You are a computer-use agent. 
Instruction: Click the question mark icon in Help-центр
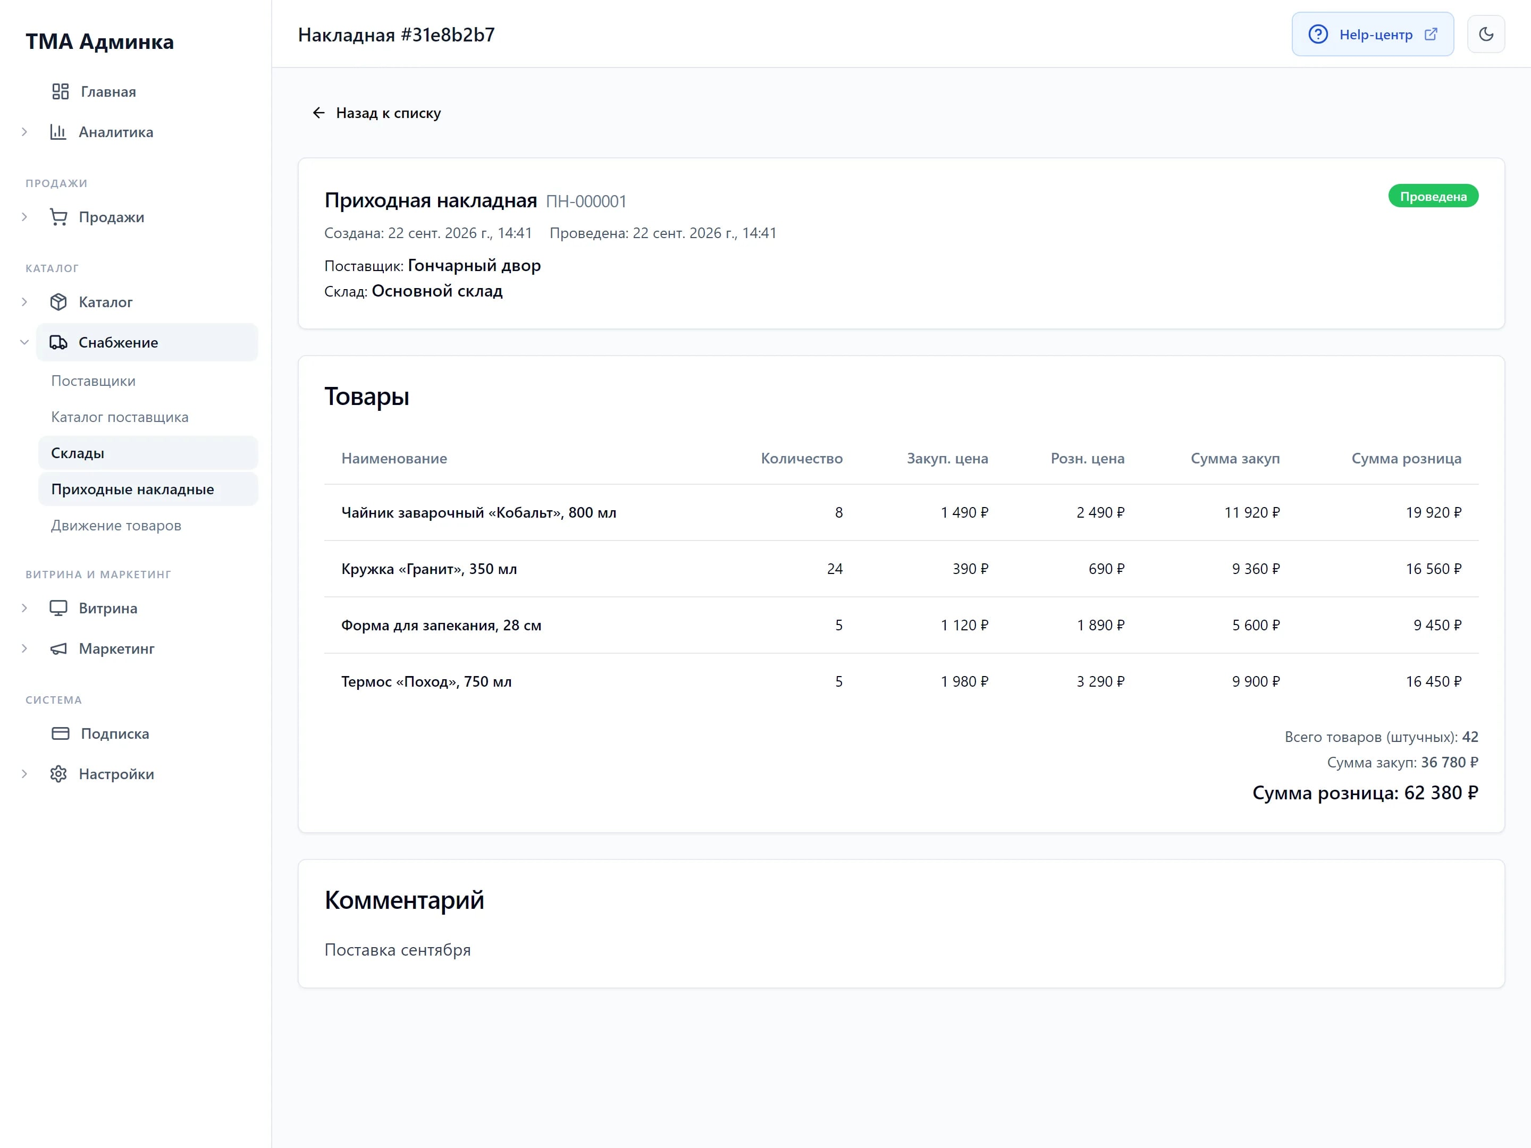pos(1318,34)
